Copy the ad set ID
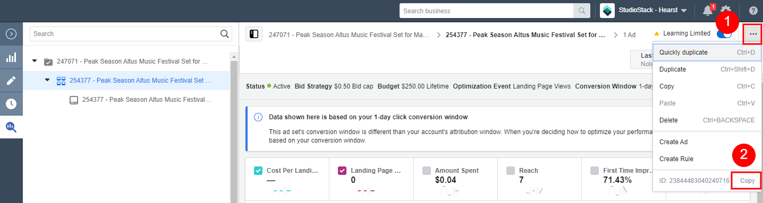763x203 pixels. click(x=747, y=181)
